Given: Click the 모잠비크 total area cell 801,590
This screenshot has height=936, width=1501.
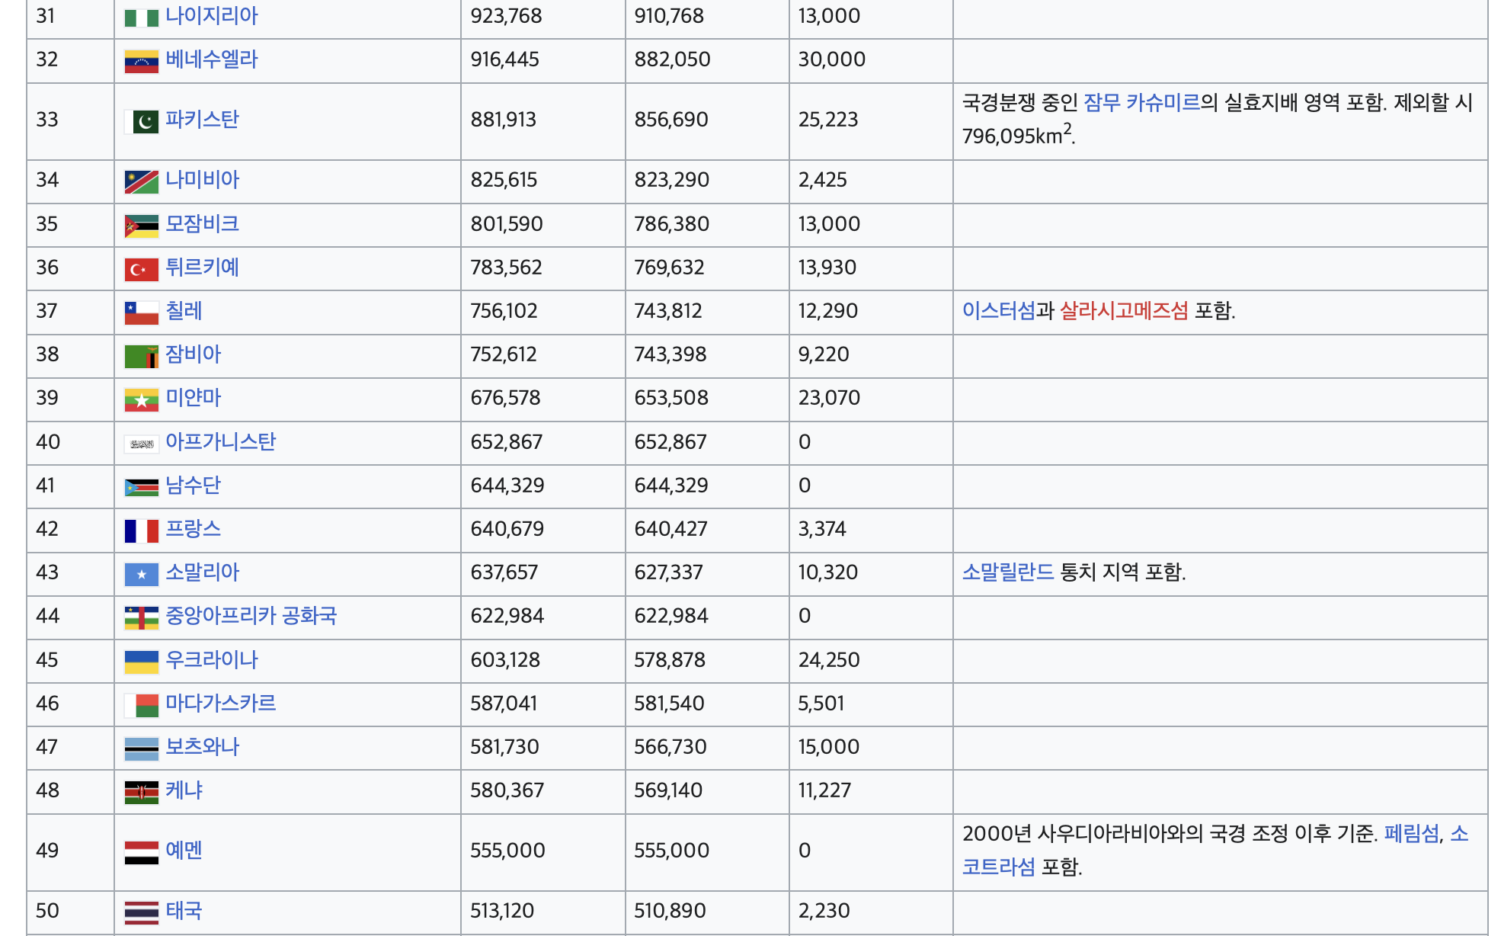Looking at the screenshot, I should click(x=506, y=224).
